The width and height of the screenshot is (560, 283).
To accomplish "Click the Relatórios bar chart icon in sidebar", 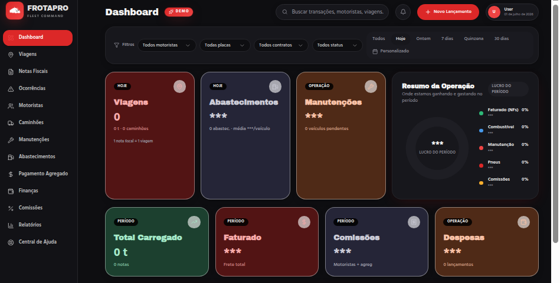I will coord(11,225).
